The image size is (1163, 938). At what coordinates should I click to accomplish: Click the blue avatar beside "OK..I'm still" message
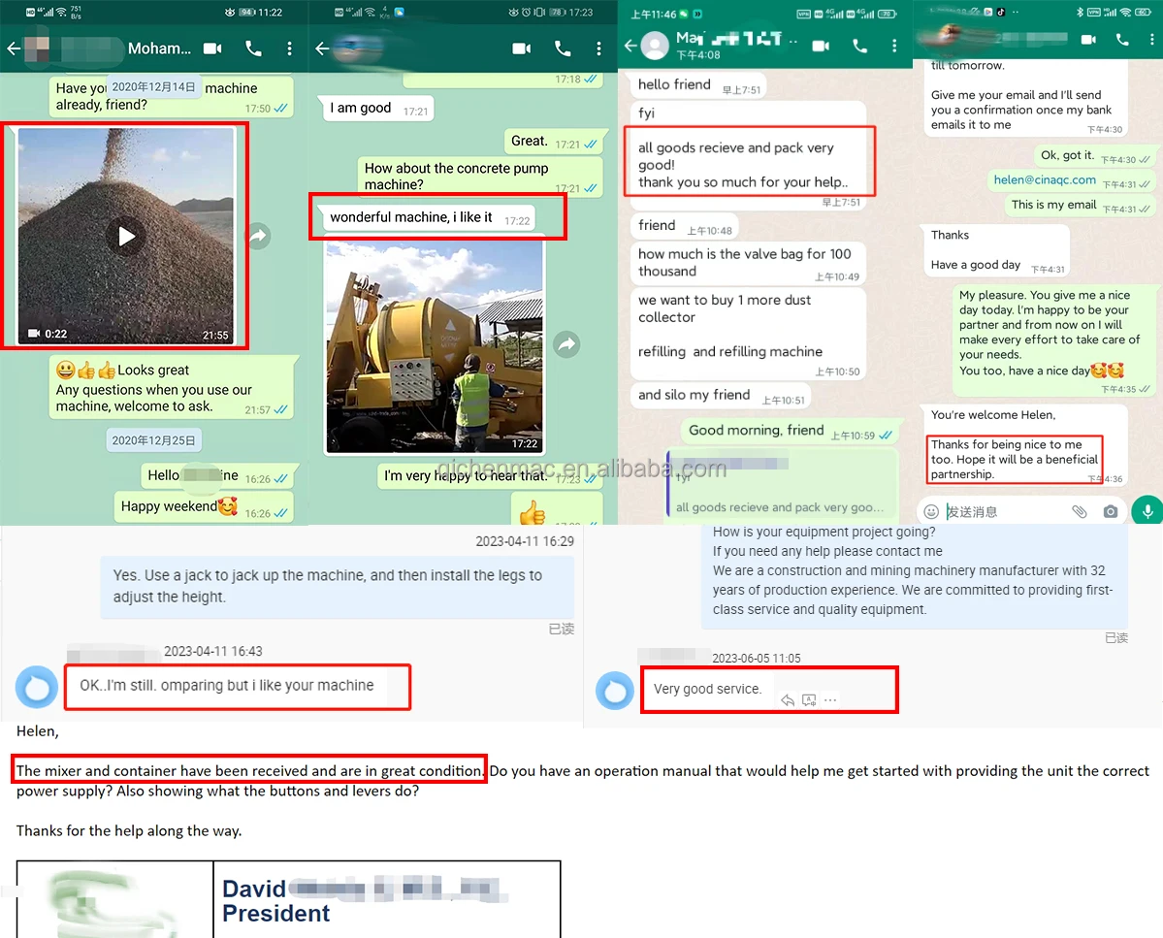click(x=36, y=688)
